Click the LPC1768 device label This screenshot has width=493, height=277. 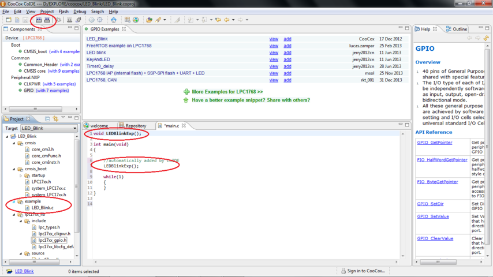(x=33, y=38)
